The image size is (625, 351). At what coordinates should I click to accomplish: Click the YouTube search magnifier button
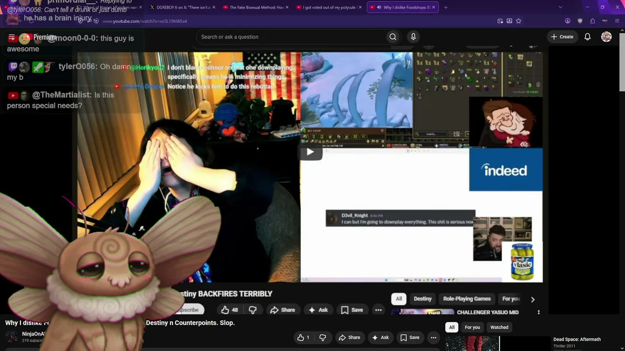[393, 37]
